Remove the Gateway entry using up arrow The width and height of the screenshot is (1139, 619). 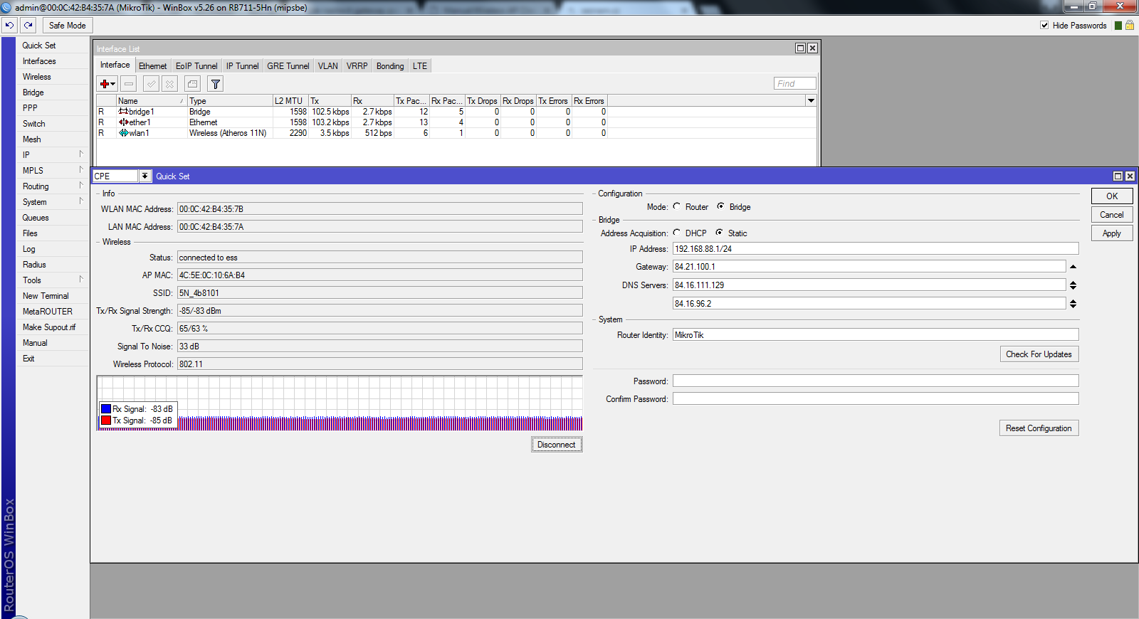point(1073,267)
